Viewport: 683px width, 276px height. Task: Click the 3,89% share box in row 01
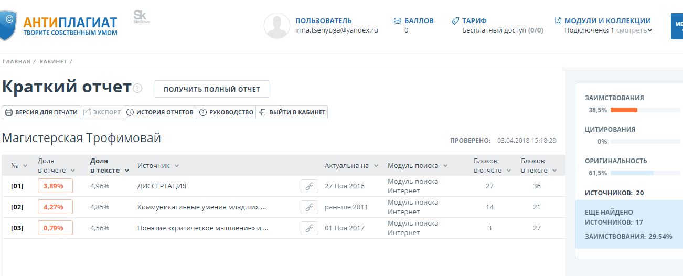[55, 186]
